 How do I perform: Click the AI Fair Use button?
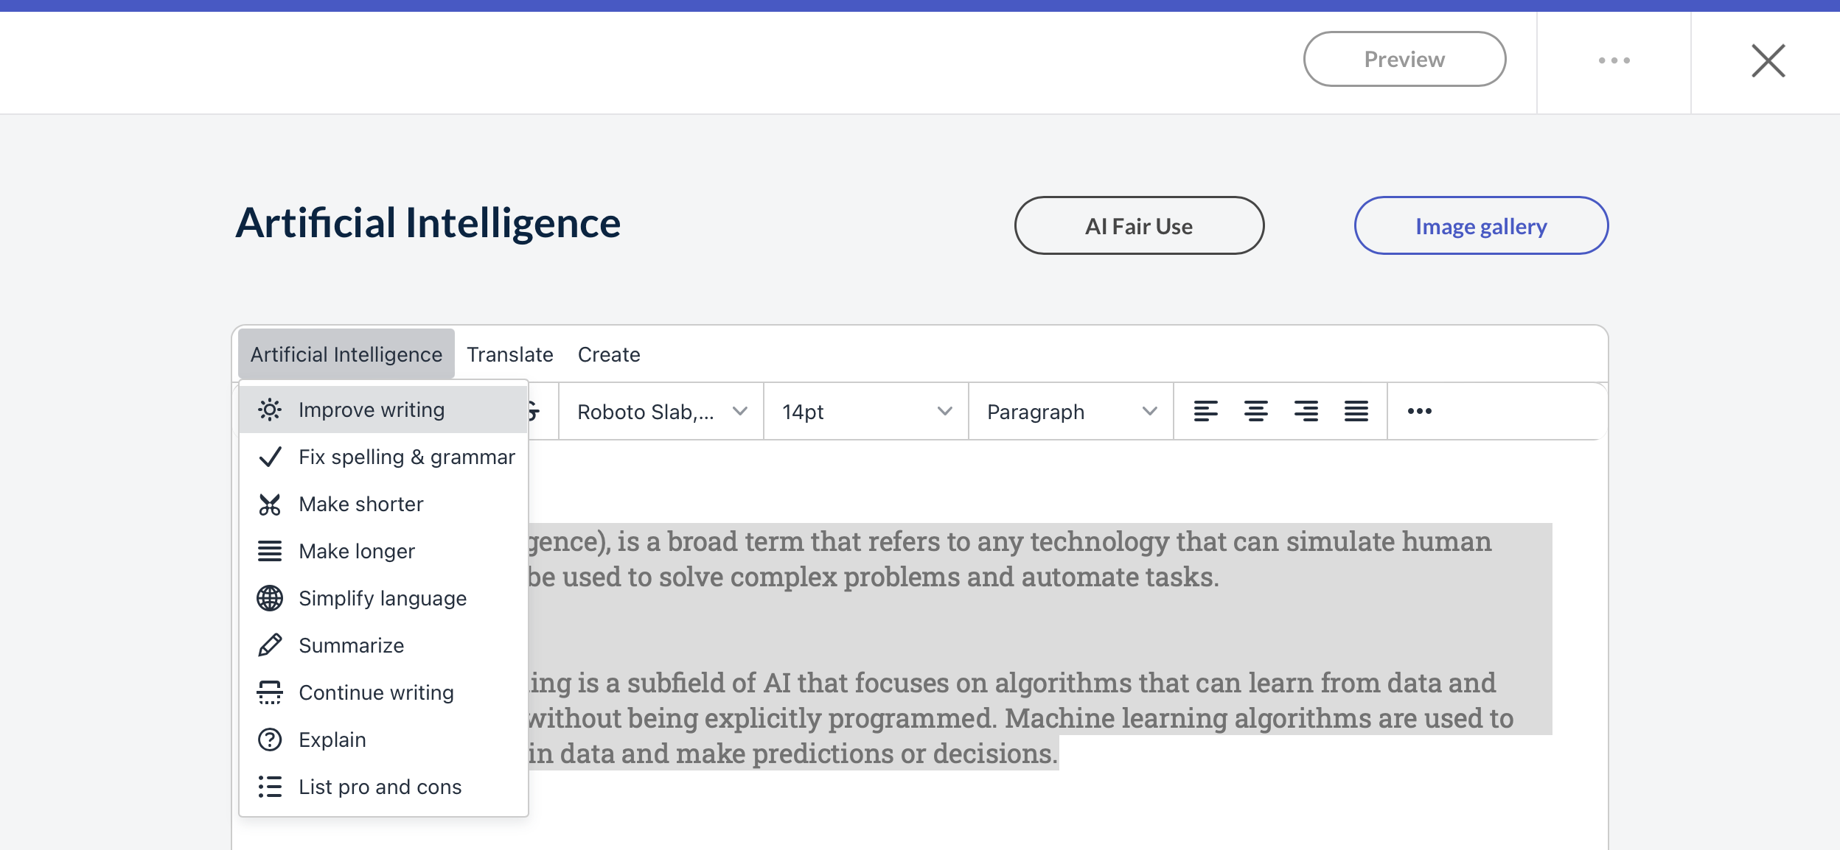tap(1139, 226)
